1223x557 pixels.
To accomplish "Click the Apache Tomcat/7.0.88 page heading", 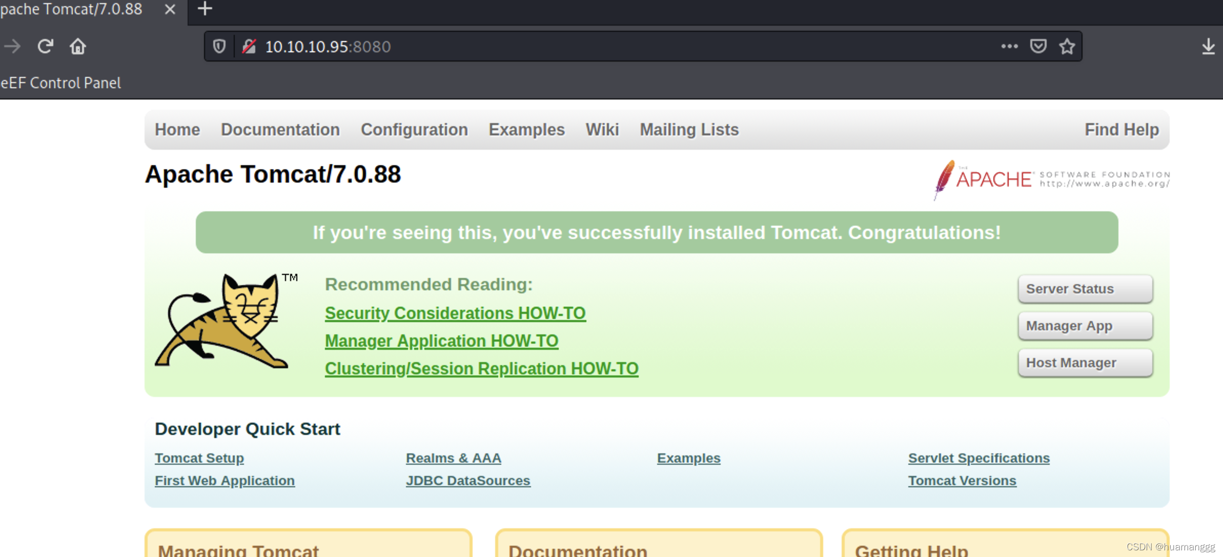I will [x=273, y=174].
